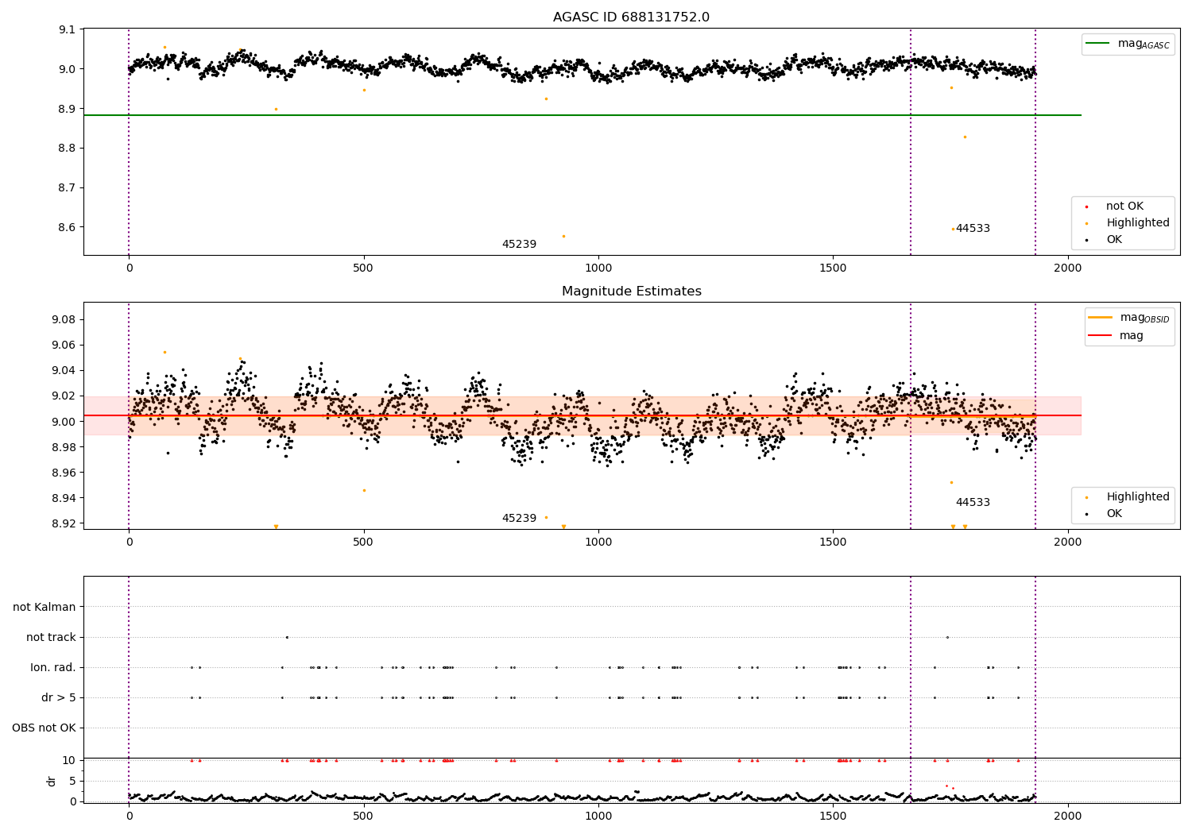The image size is (1192, 834).
Task: Click the 8.8 y-axis tick label
Action: click(x=68, y=149)
